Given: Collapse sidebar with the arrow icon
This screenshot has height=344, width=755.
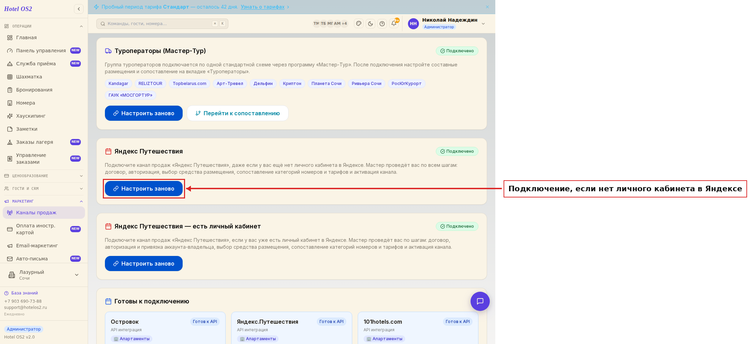Looking at the screenshot, I should (79, 9).
